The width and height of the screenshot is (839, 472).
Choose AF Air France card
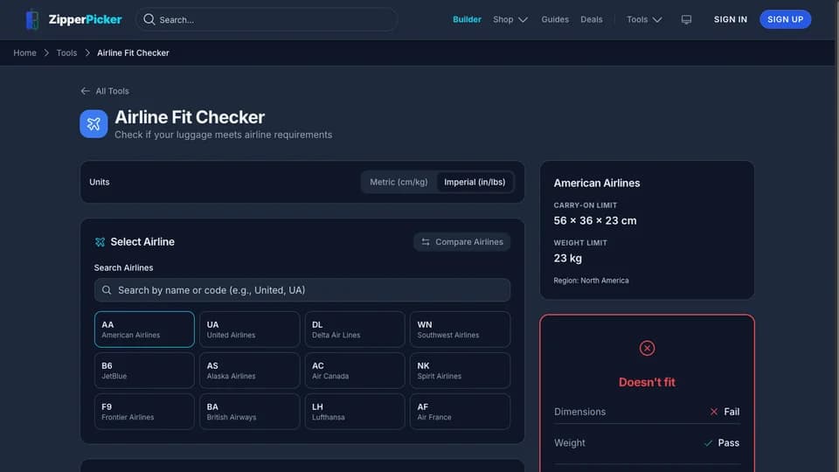point(461,412)
